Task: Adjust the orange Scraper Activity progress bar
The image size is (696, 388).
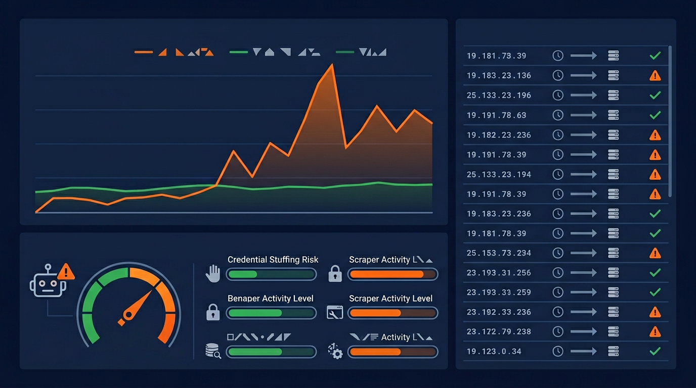Action: coord(393,274)
